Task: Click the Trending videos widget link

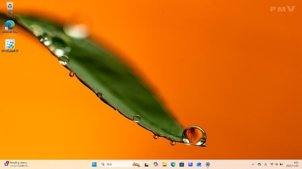Action: (18, 162)
